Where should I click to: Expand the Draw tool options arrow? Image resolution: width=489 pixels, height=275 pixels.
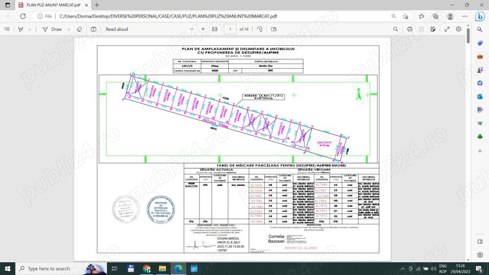pyautogui.click(x=69, y=29)
